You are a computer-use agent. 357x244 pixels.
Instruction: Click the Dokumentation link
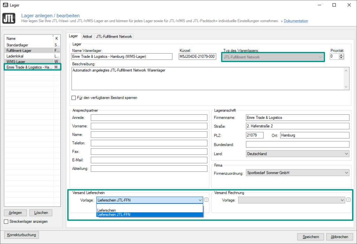296,21
